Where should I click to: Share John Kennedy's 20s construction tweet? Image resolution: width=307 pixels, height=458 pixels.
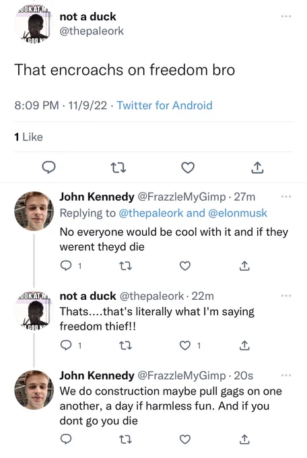(x=244, y=439)
